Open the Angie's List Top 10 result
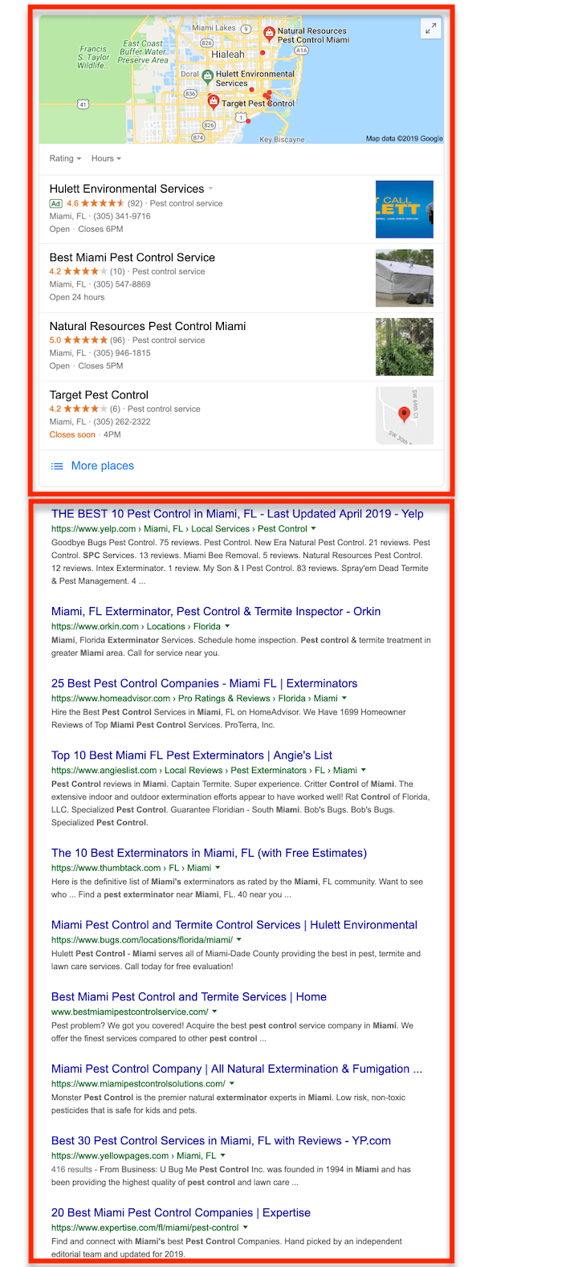Screen dimensions: 578x1267 pyautogui.click(x=192, y=756)
